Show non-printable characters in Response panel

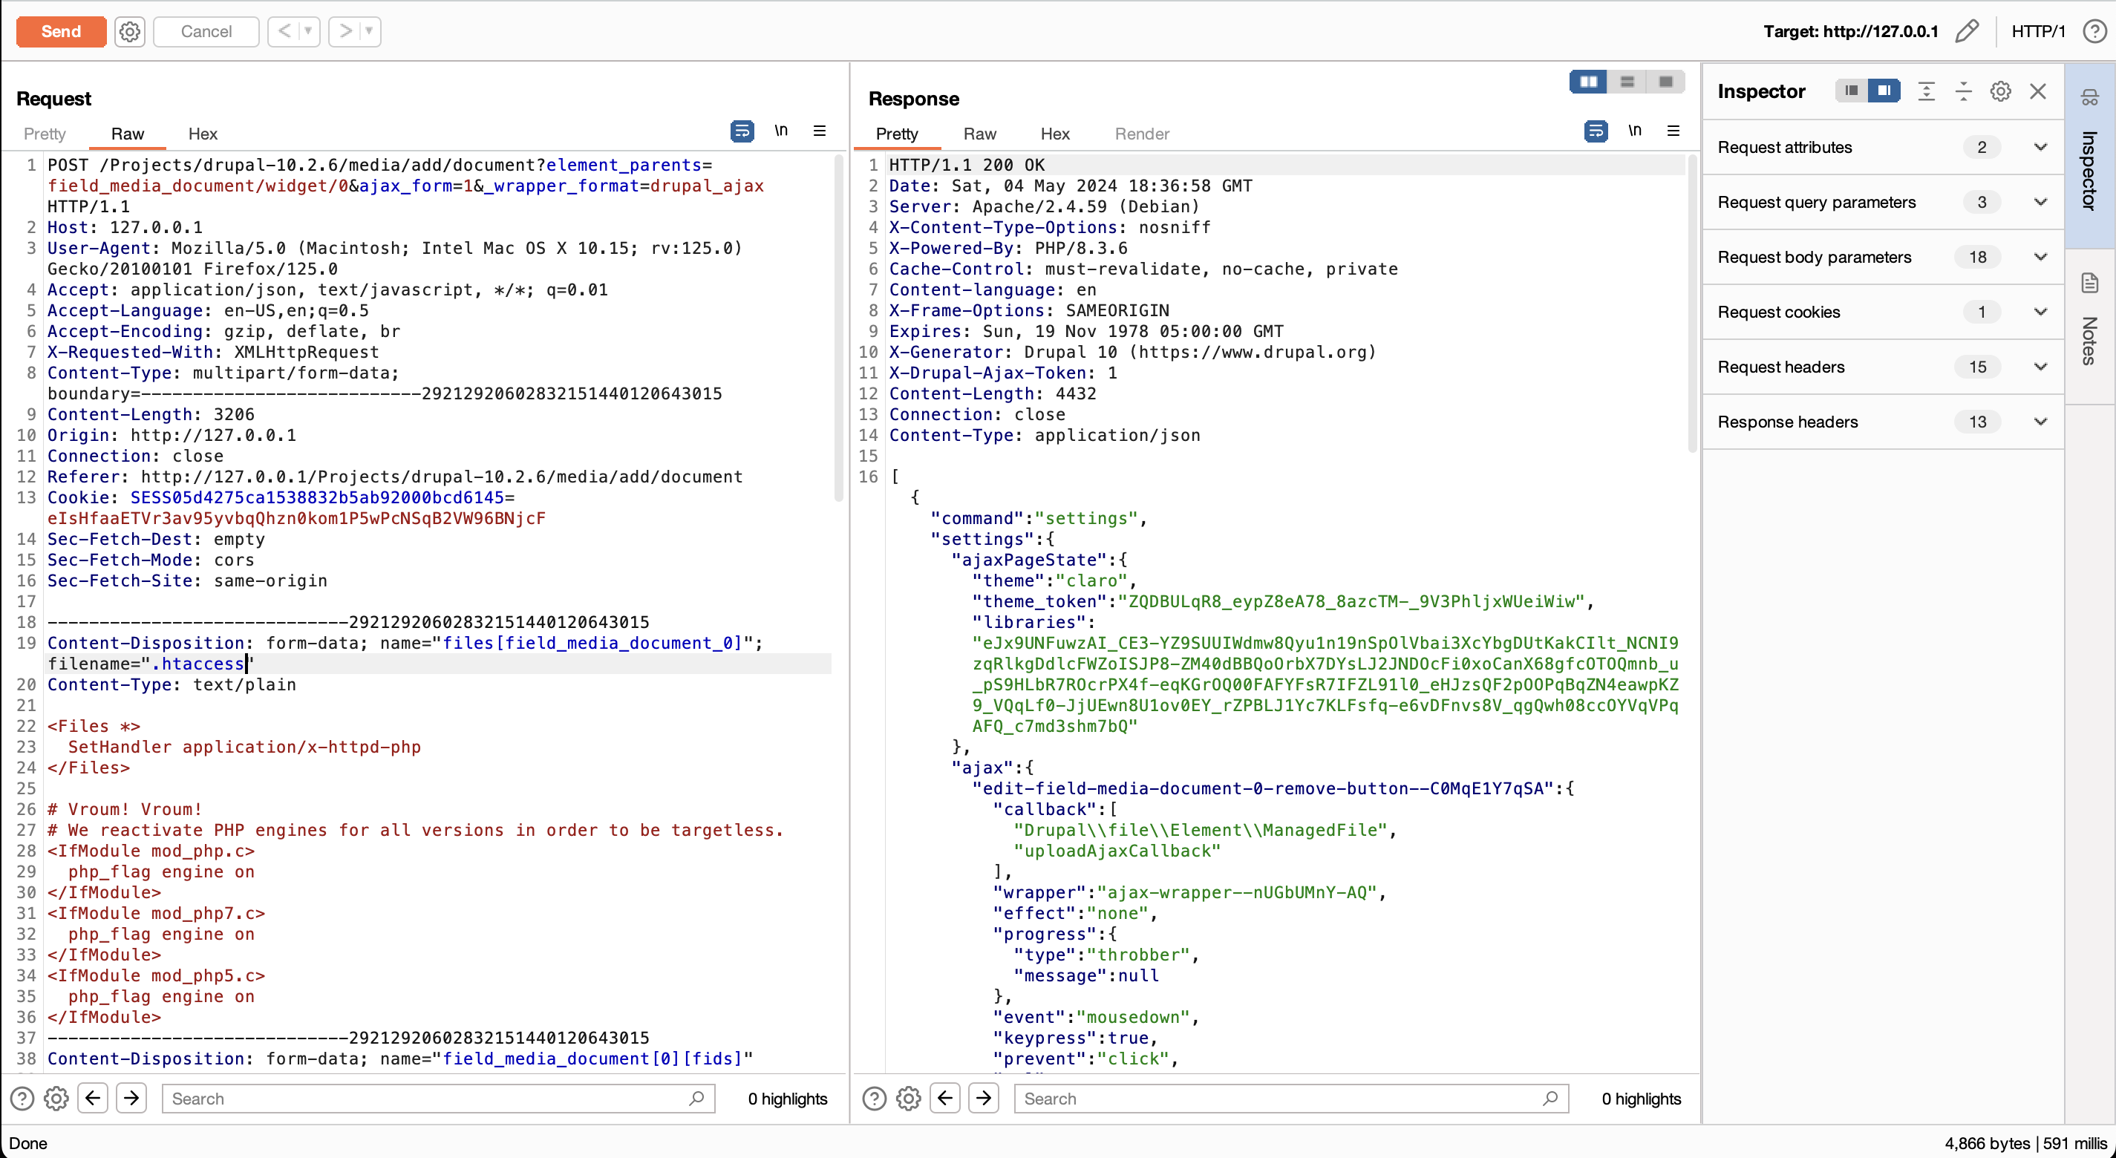1635,131
